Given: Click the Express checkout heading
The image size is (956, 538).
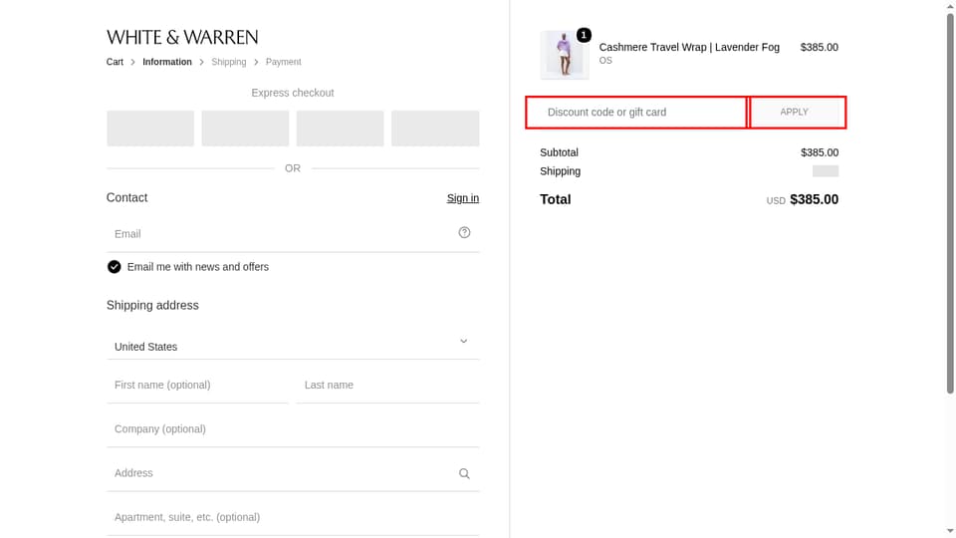Looking at the screenshot, I should tap(293, 93).
